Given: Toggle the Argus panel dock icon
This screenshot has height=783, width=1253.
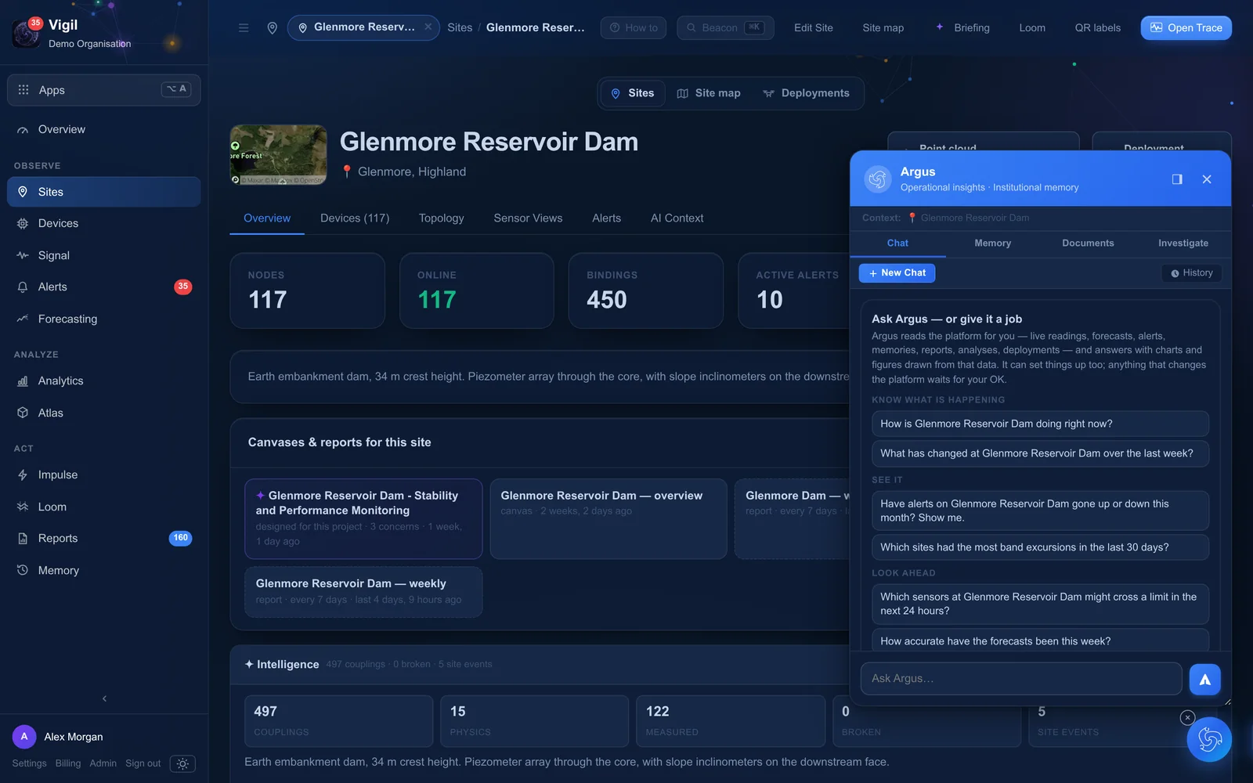Looking at the screenshot, I should 1177,179.
